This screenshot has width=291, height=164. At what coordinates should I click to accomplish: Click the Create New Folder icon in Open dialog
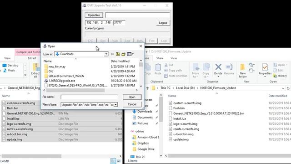pyautogui.click(x=123, y=54)
